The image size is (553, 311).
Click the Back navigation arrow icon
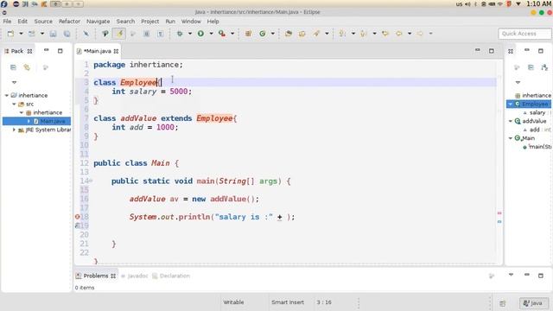coord(399,34)
